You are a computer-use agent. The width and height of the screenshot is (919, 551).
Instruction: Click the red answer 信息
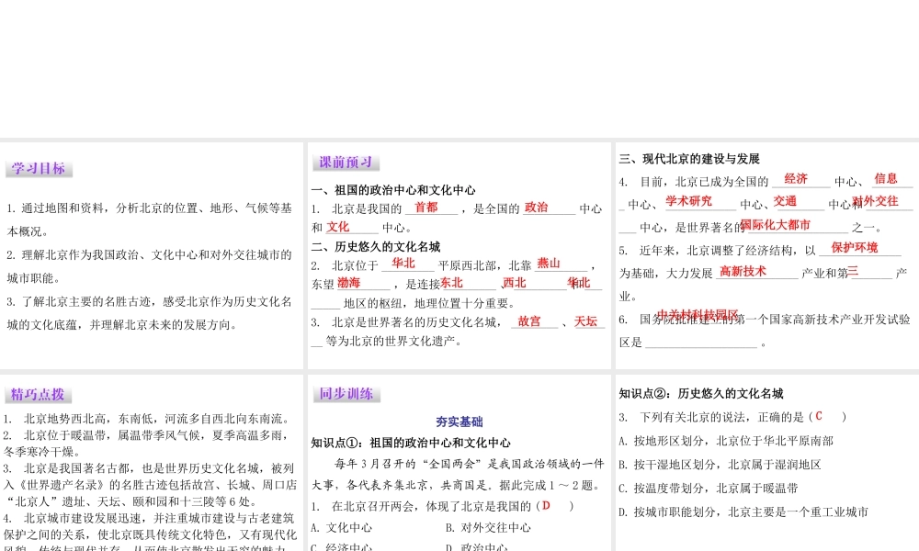point(886,178)
